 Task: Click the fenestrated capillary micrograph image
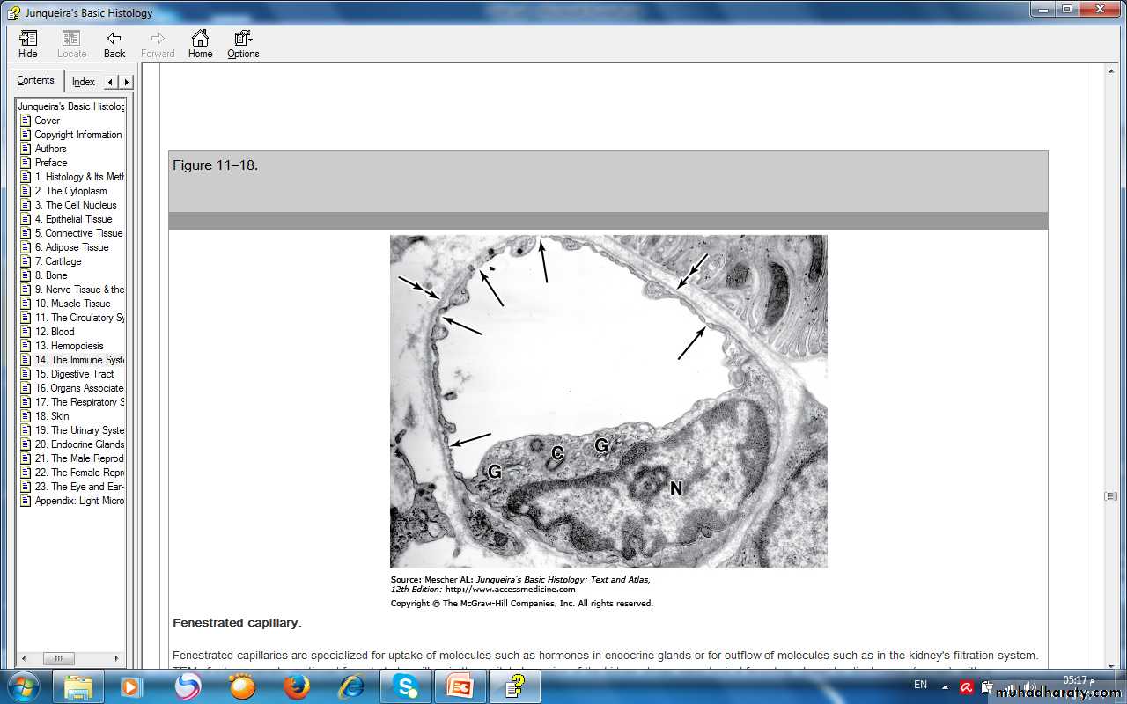pos(608,400)
